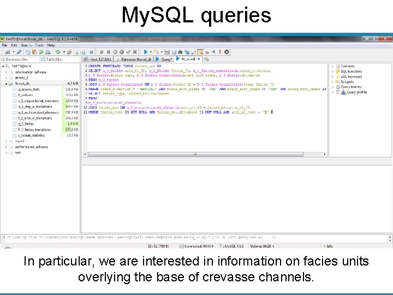Select Query history in helper panel

coord(351,87)
